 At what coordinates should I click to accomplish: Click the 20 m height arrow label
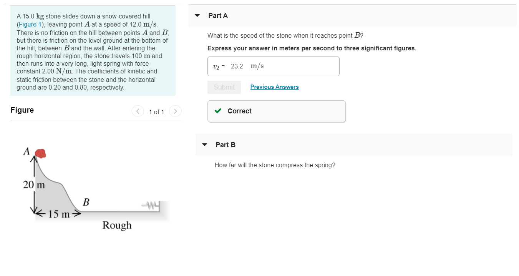34,185
